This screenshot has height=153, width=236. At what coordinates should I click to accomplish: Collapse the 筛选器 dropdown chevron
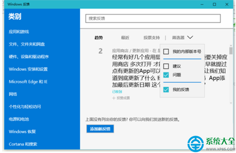[x=190, y=37]
